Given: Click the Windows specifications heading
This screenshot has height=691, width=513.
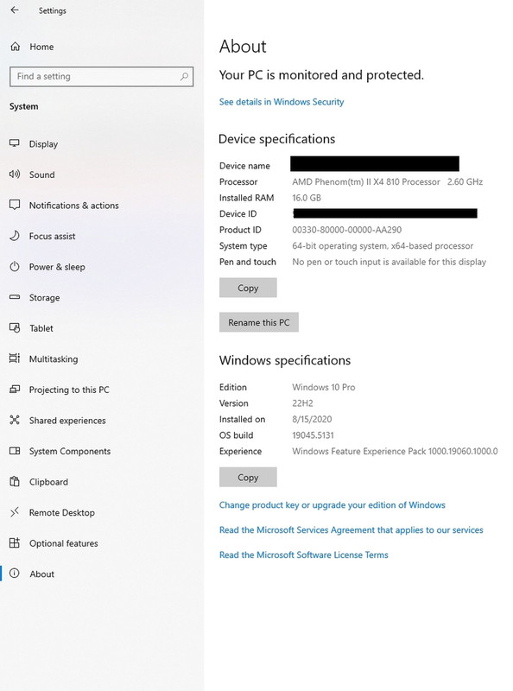Looking at the screenshot, I should [x=285, y=360].
